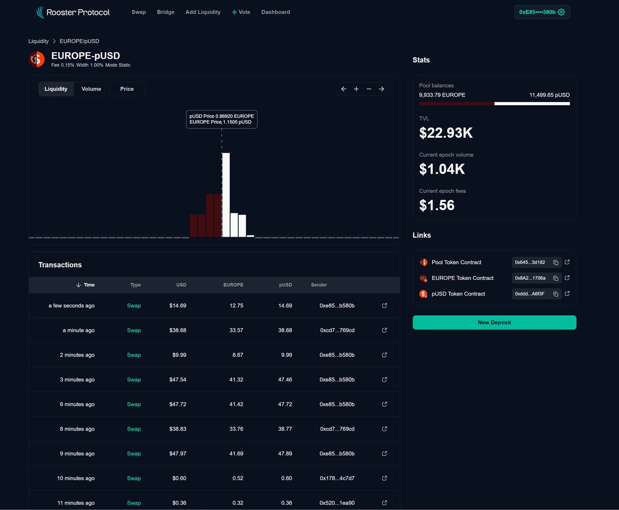Open explorer link for $0.36 swap

coord(384,503)
